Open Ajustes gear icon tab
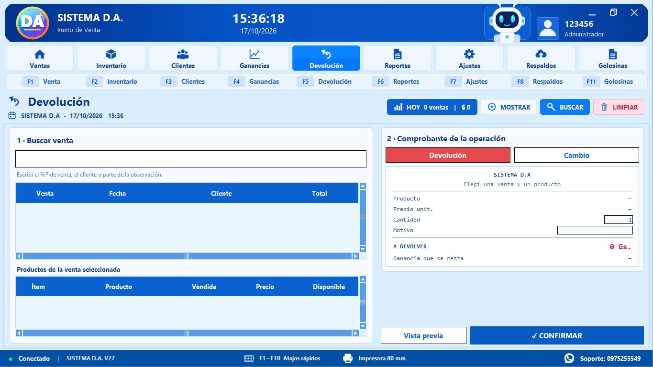Viewport: 653px width, 367px height. (x=469, y=58)
